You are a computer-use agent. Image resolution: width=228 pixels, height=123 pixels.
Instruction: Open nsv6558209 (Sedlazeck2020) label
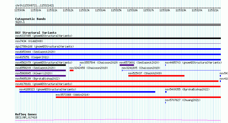35,68
